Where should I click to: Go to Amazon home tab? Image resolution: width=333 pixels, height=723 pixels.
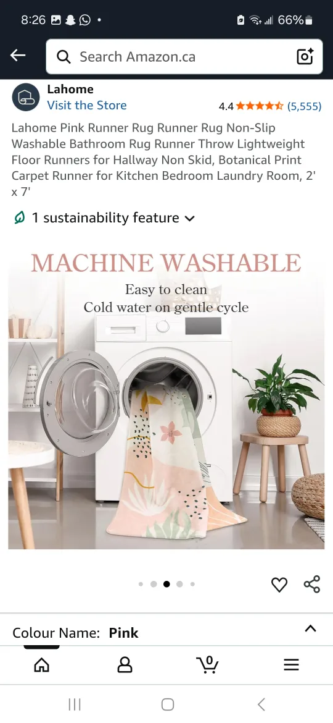[41, 664]
